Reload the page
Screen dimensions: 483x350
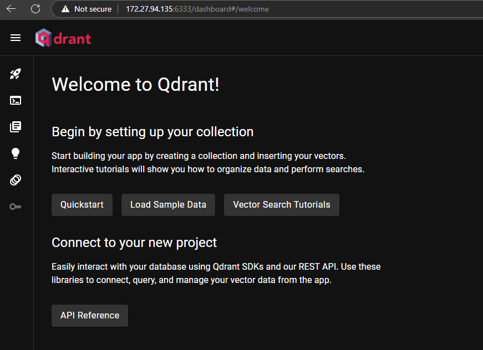click(x=35, y=9)
